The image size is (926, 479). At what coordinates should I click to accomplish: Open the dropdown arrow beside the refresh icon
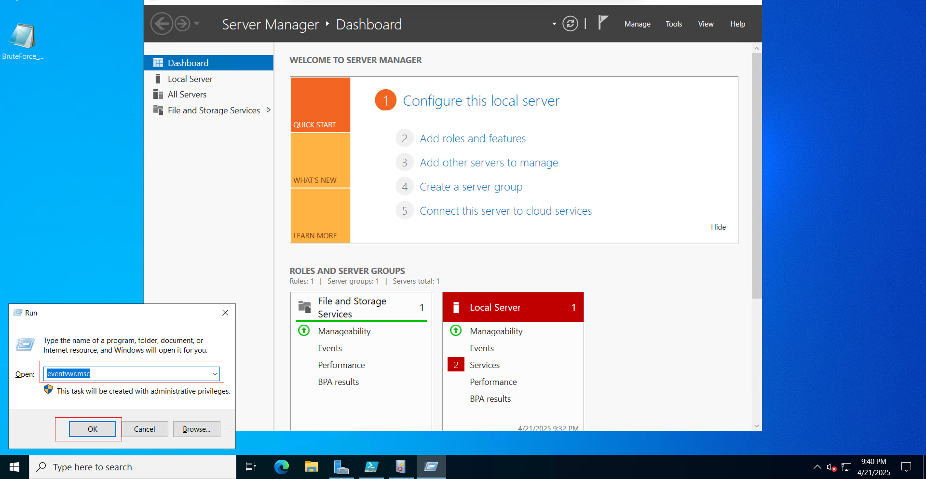pyautogui.click(x=554, y=24)
